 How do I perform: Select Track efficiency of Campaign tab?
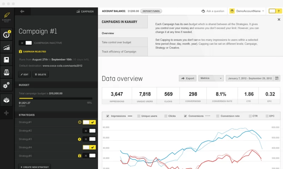123,52
